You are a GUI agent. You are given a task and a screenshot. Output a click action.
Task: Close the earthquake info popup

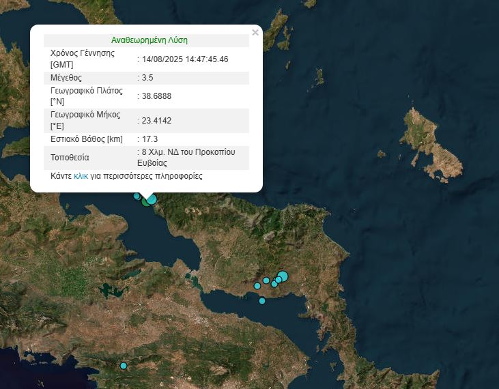pos(255,32)
